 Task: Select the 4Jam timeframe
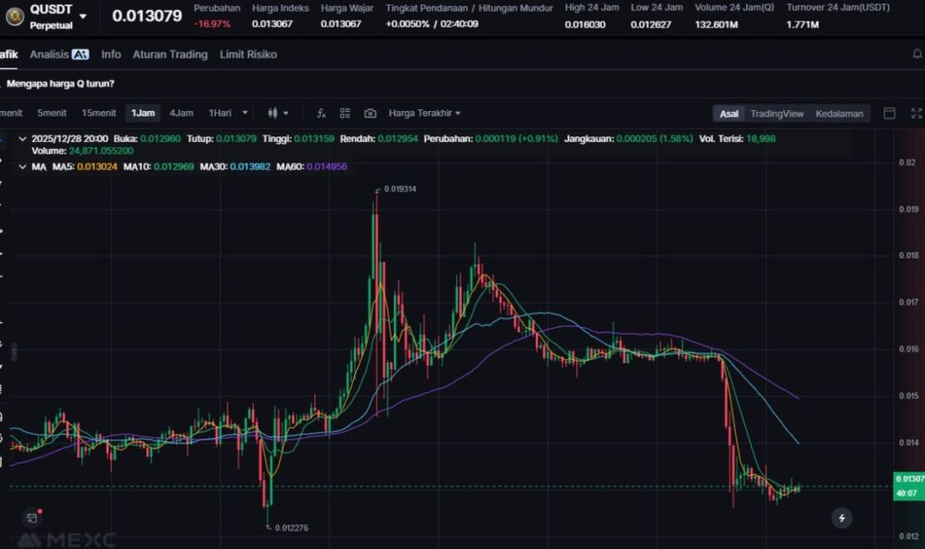(x=181, y=113)
